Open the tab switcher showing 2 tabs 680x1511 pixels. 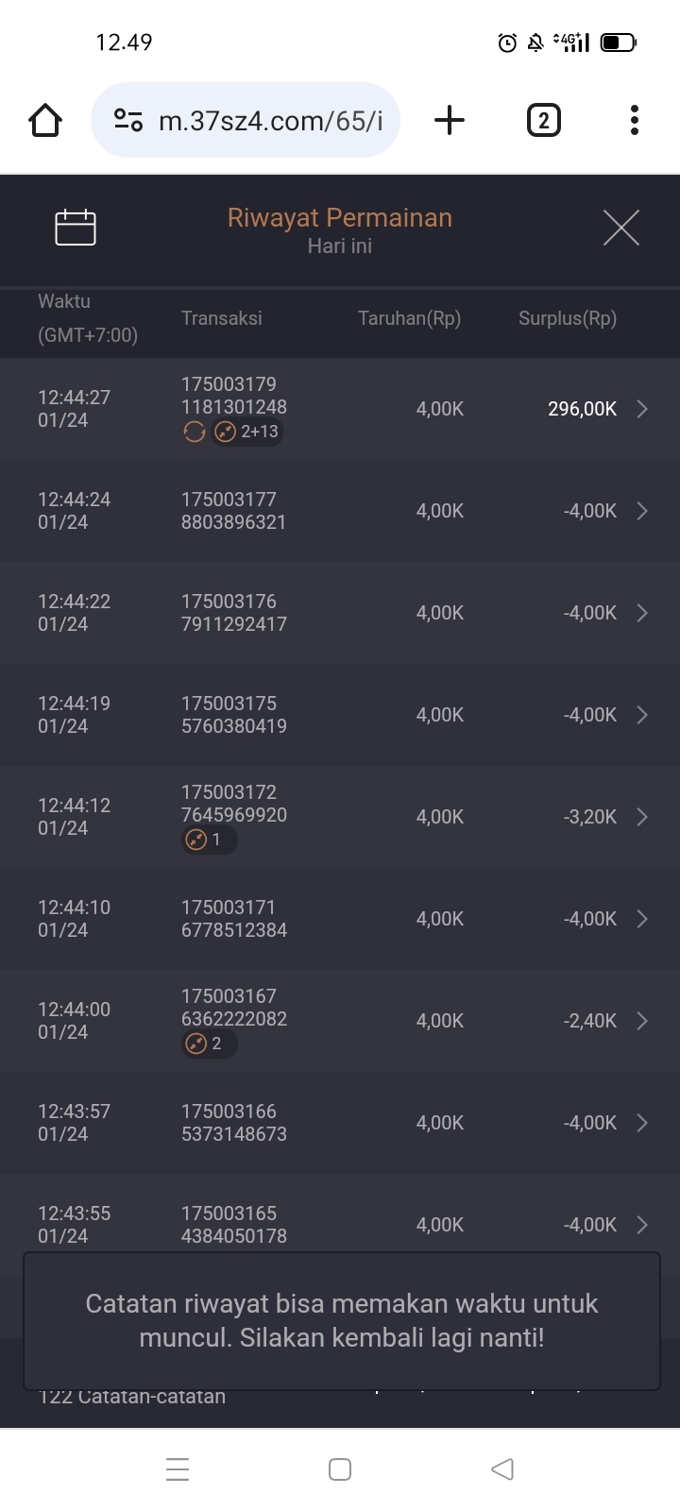(543, 120)
